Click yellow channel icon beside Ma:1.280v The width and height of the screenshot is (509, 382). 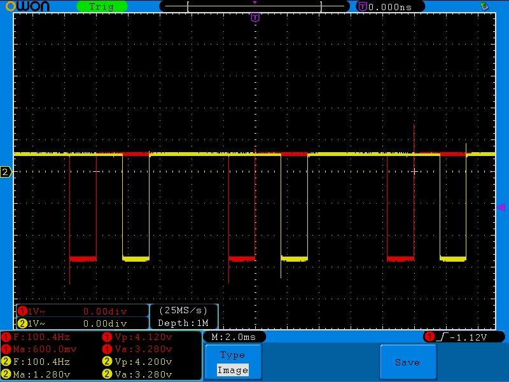click(x=6, y=374)
